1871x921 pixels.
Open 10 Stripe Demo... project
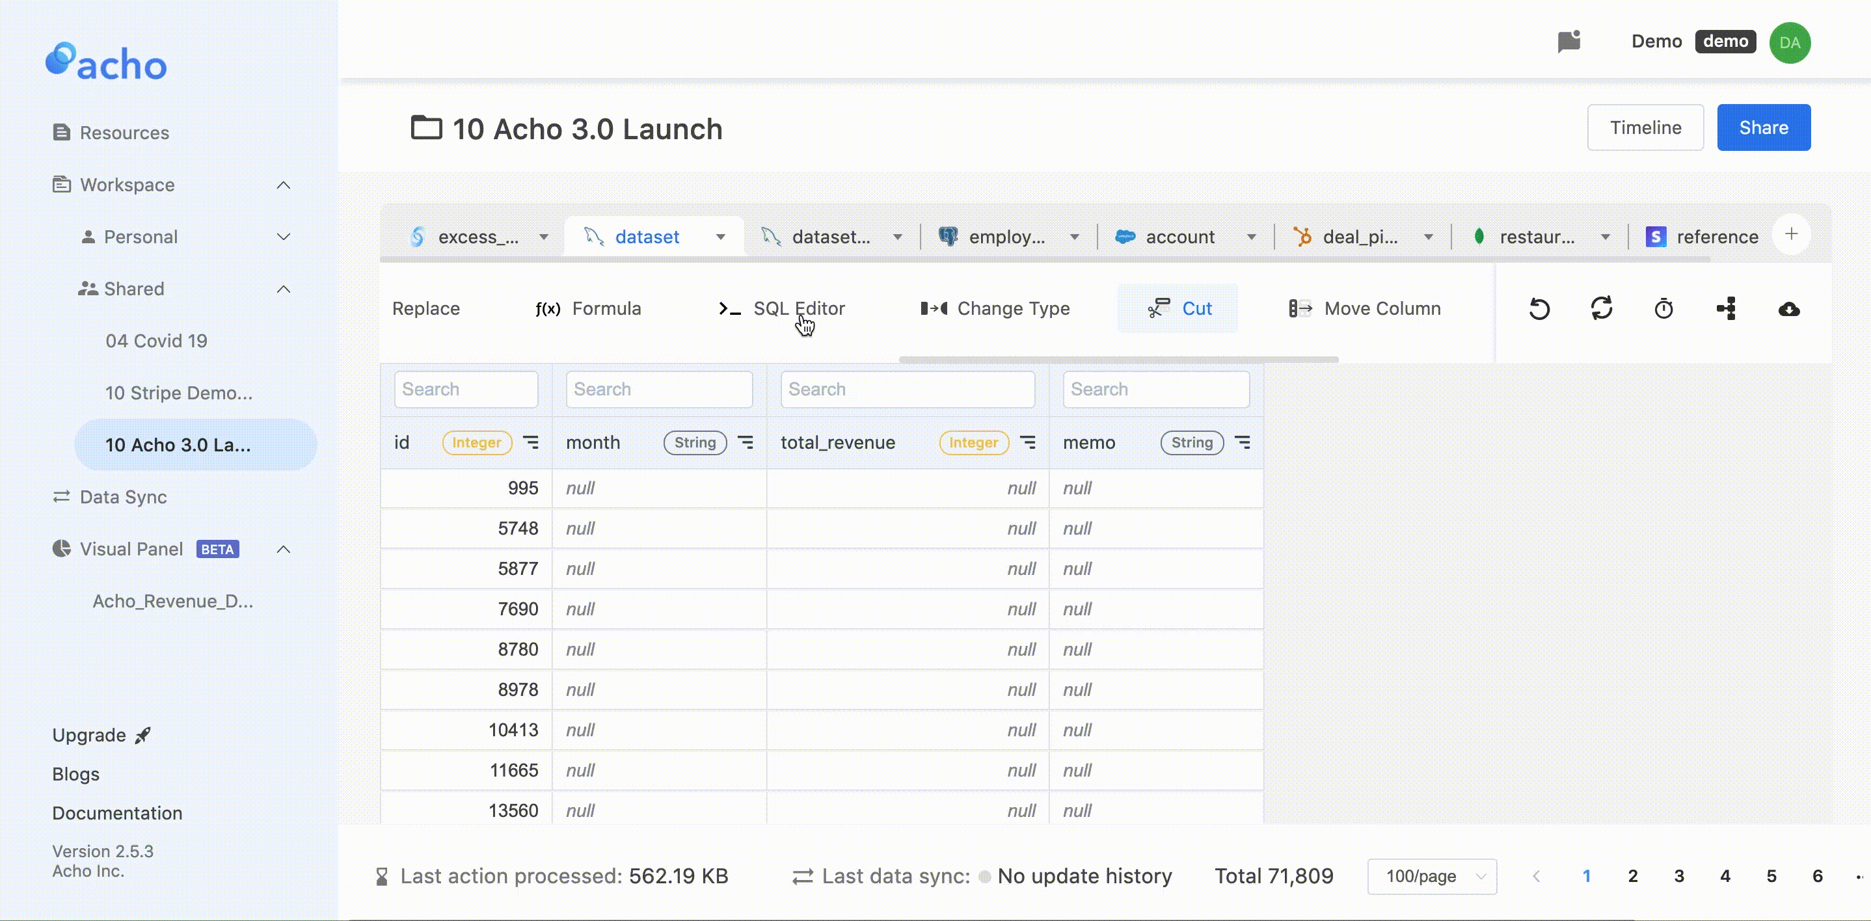click(179, 393)
